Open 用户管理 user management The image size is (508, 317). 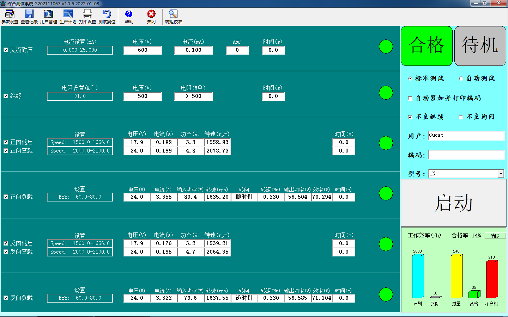(48, 16)
